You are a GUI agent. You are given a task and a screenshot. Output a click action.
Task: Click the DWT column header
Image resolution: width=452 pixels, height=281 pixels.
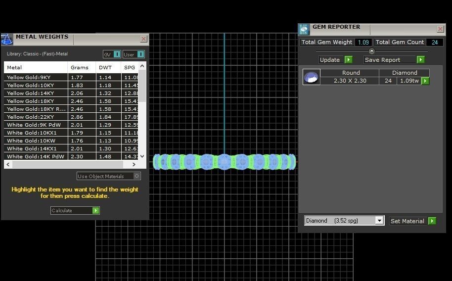tap(108, 67)
